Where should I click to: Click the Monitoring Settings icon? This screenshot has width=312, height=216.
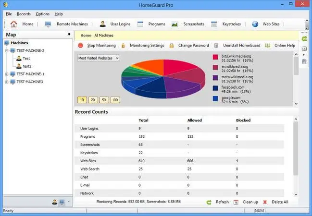click(x=123, y=46)
